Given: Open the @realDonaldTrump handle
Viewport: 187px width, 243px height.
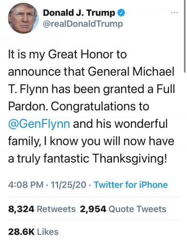Looking at the screenshot, I should pos(83,24).
